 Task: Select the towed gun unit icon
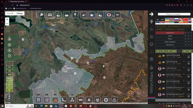pyautogui.click(x=84, y=15)
